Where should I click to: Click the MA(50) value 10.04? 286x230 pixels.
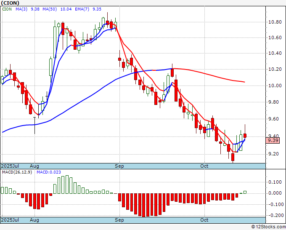click(66, 9)
